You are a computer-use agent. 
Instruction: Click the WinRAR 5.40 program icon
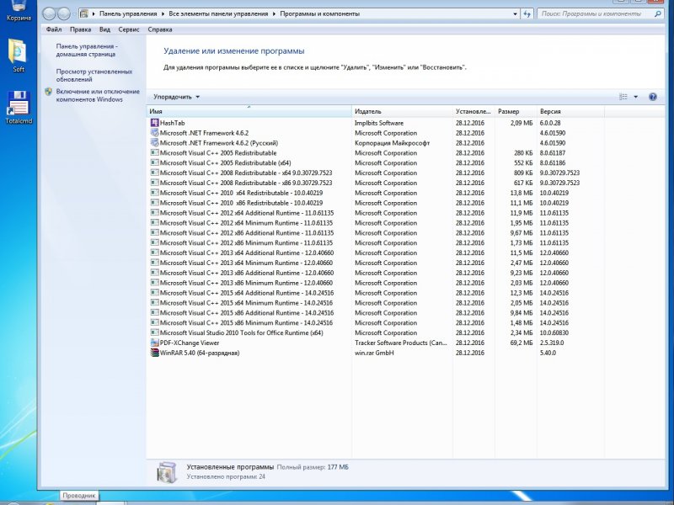[x=155, y=353]
